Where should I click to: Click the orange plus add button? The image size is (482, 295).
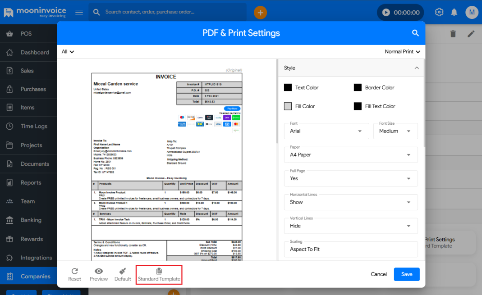(260, 13)
